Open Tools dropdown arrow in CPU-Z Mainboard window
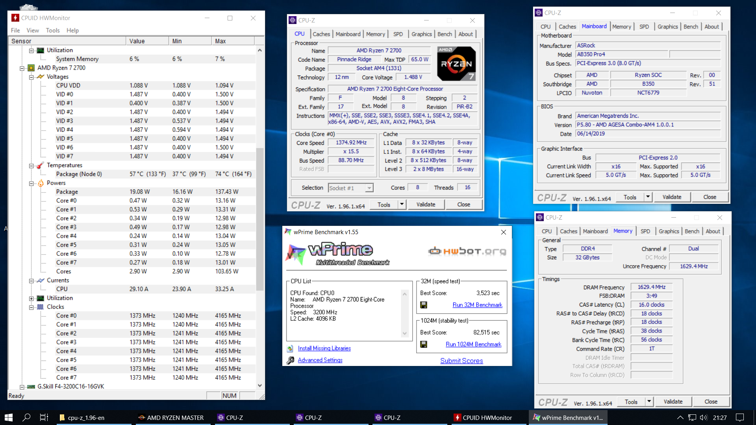Image resolution: width=756 pixels, height=425 pixels. (x=648, y=197)
